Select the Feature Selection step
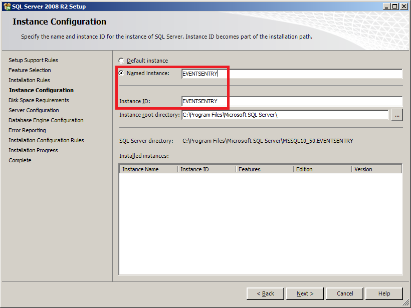 point(30,70)
